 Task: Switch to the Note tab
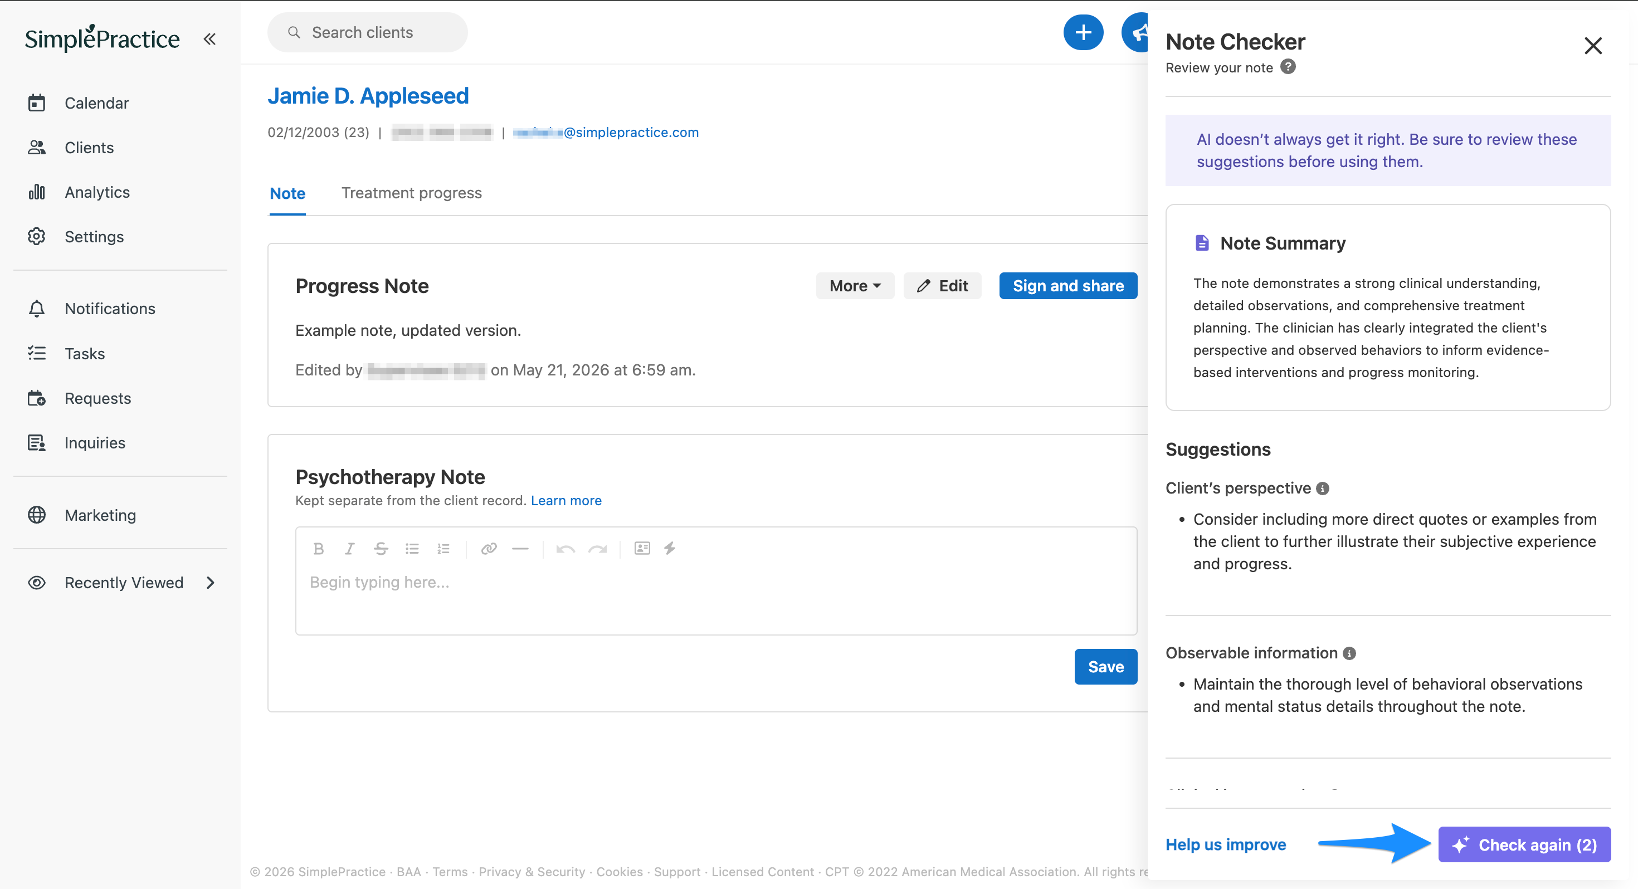[x=287, y=193]
